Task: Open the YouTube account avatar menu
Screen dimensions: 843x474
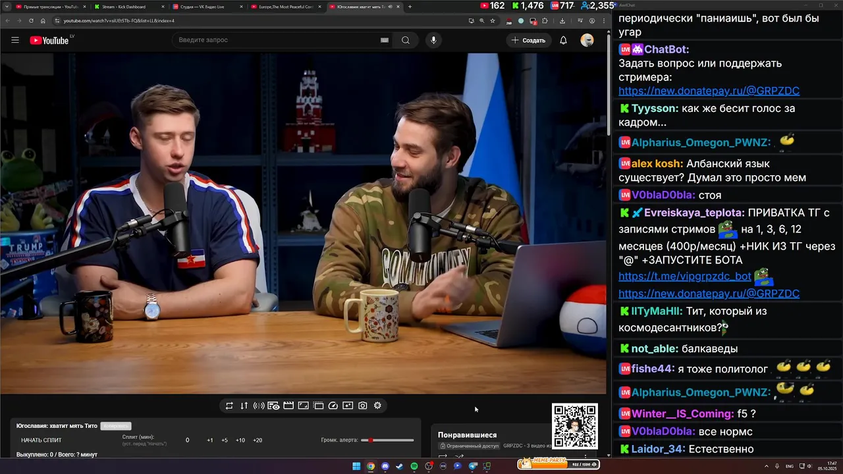Action: pyautogui.click(x=587, y=40)
